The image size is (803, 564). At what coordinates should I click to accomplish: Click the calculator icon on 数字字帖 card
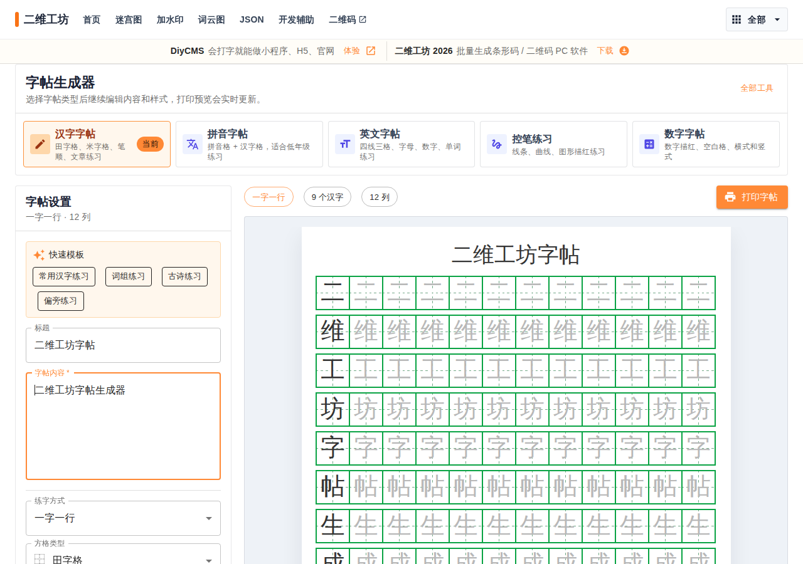point(649,144)
